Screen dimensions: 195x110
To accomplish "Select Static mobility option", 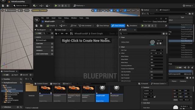I will pyautogui.click(x=175, y=100).
